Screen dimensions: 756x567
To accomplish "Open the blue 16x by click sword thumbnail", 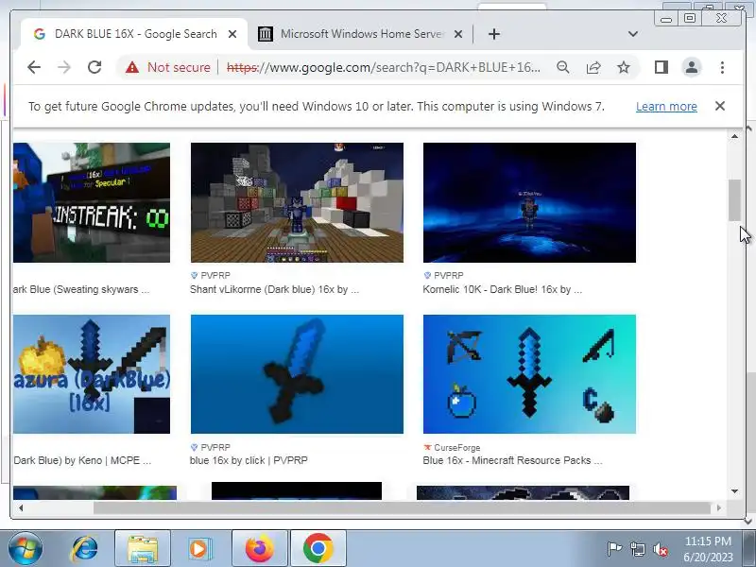I will (297, 374).
